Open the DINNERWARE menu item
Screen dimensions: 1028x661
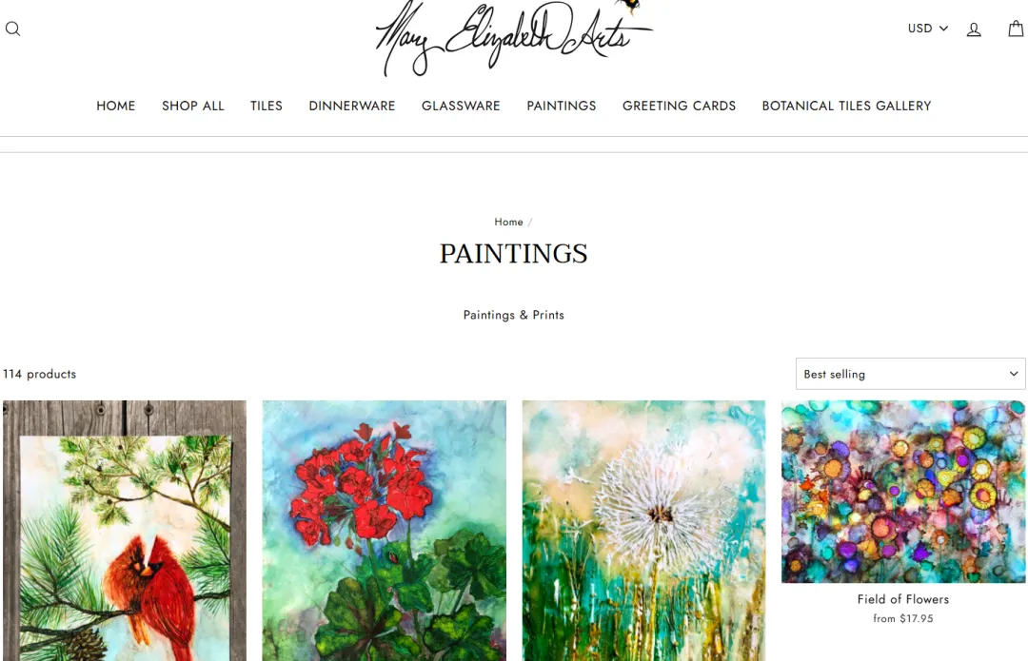352,107
